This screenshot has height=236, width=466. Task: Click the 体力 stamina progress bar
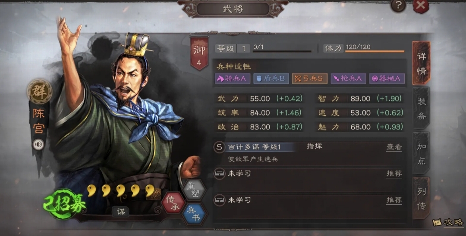coord(375,51)
